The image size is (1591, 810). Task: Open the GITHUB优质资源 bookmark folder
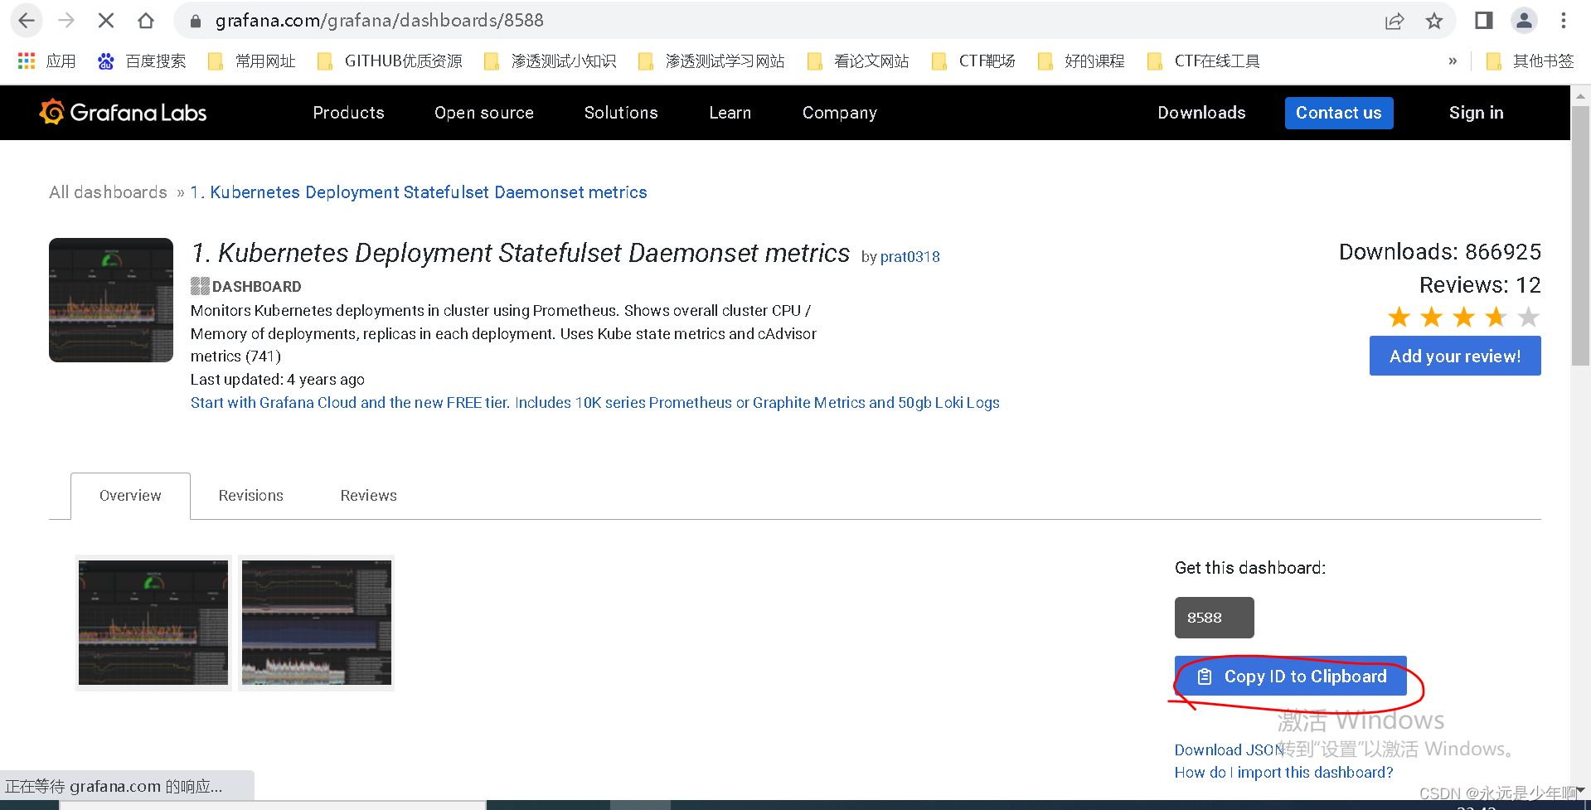click(390, 61)
